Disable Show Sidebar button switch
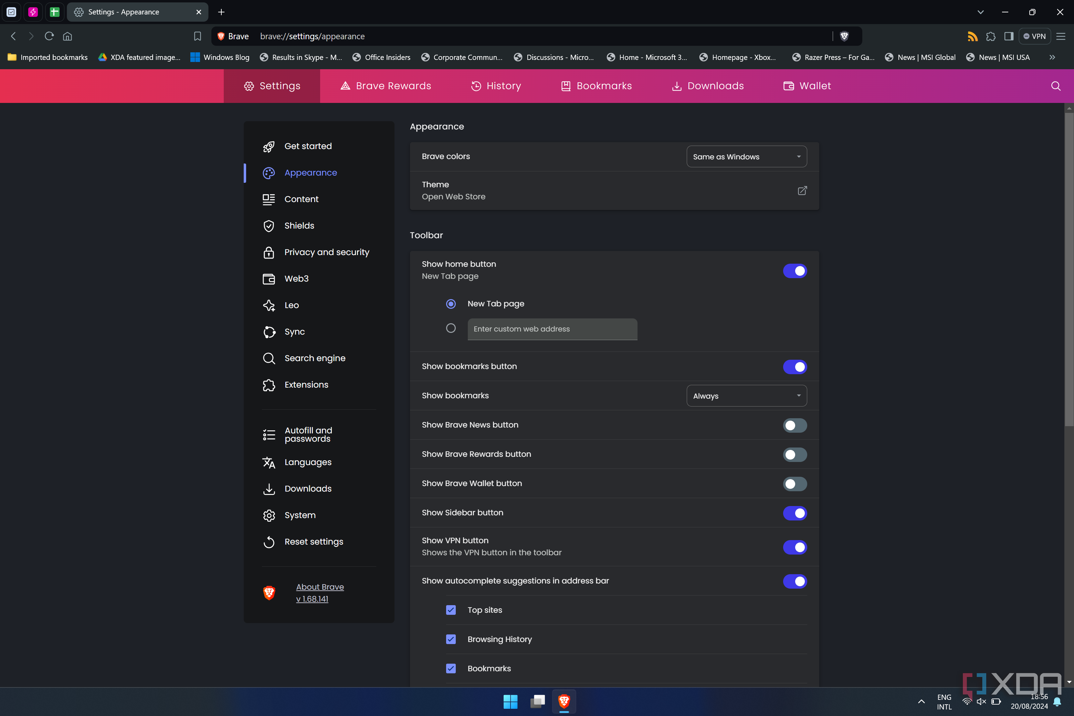Screen dimensions: 1074x716 [x=794, y=513]
